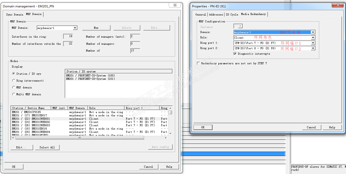Image resolution: width=346 pixels, height=174 pixels.
Task: Click OK in the Properties dialog
Action: point(203,127)
